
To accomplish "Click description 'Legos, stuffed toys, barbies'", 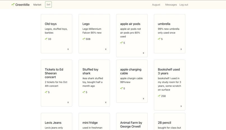I will click(56, 31).
